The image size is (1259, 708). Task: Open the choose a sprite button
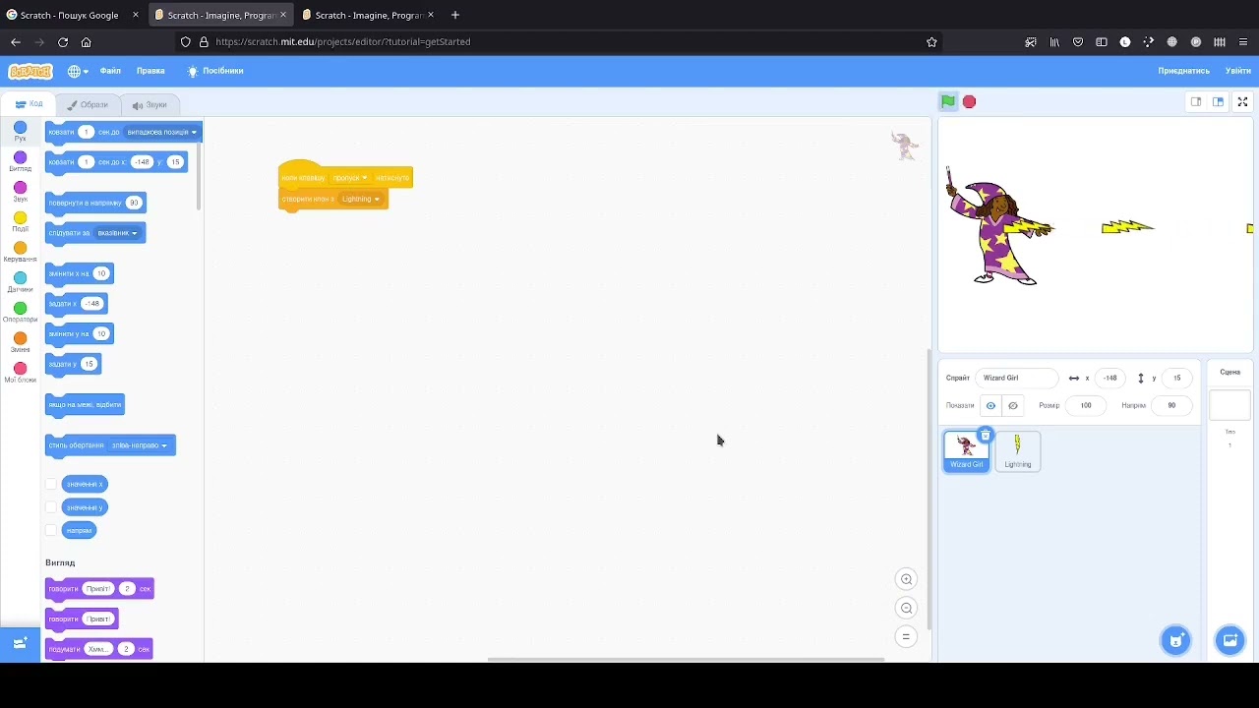point(1175,640)
